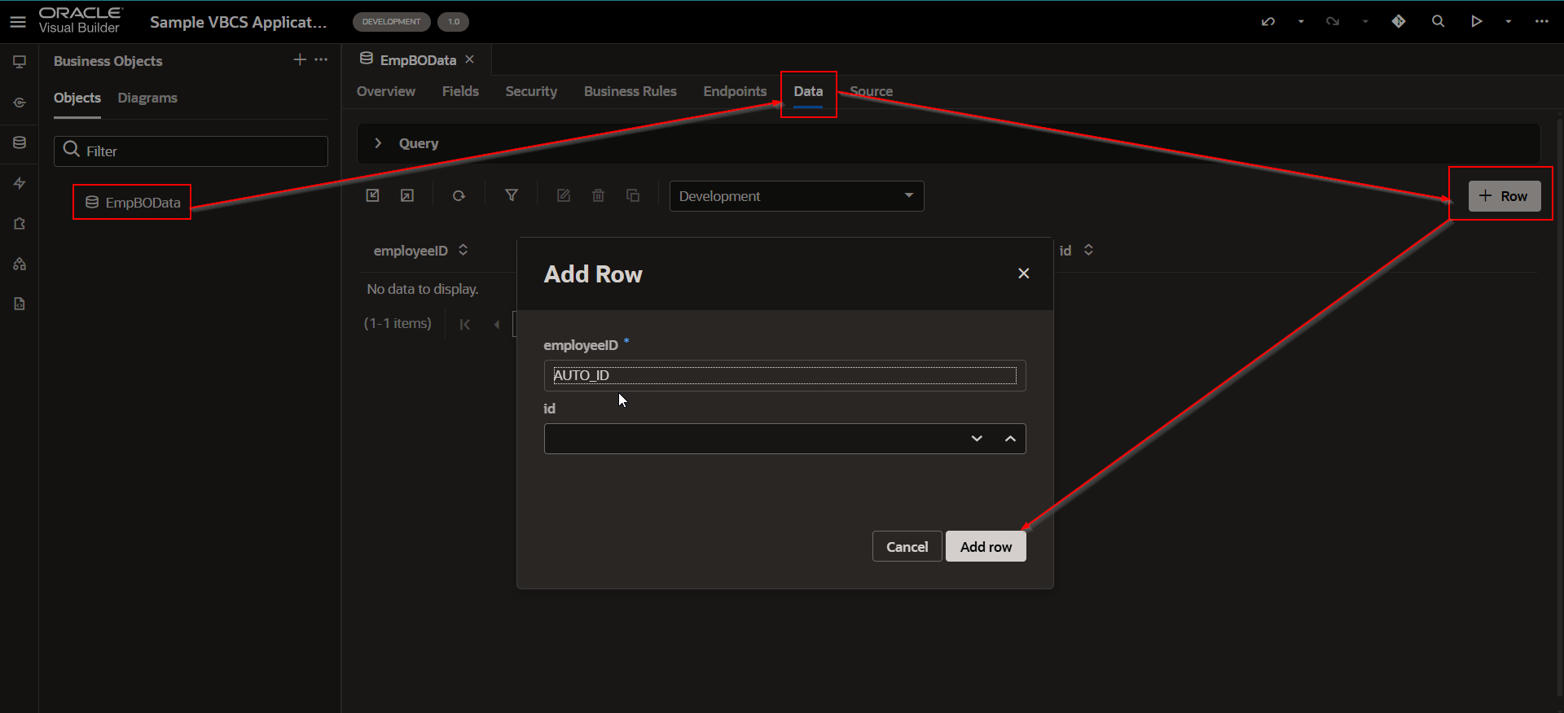Click the Undo arrow in header
The height and width of the screenshot is (713, 1564).
click(1268, 22)
